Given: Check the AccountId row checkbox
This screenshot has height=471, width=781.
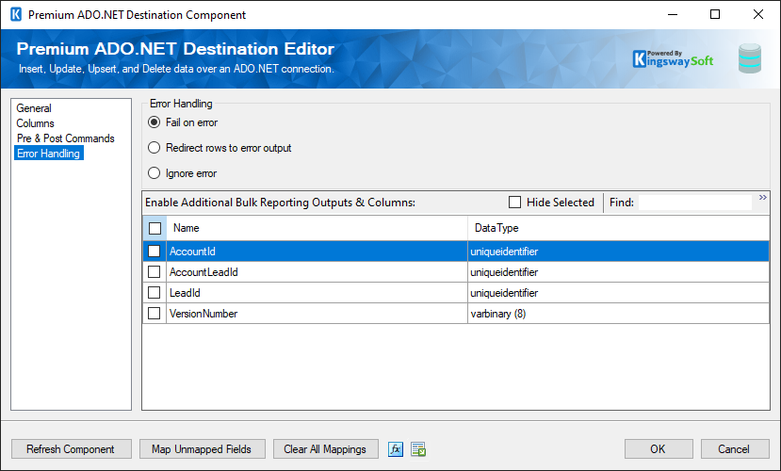Looking at the screenshot, I should 155,251.
